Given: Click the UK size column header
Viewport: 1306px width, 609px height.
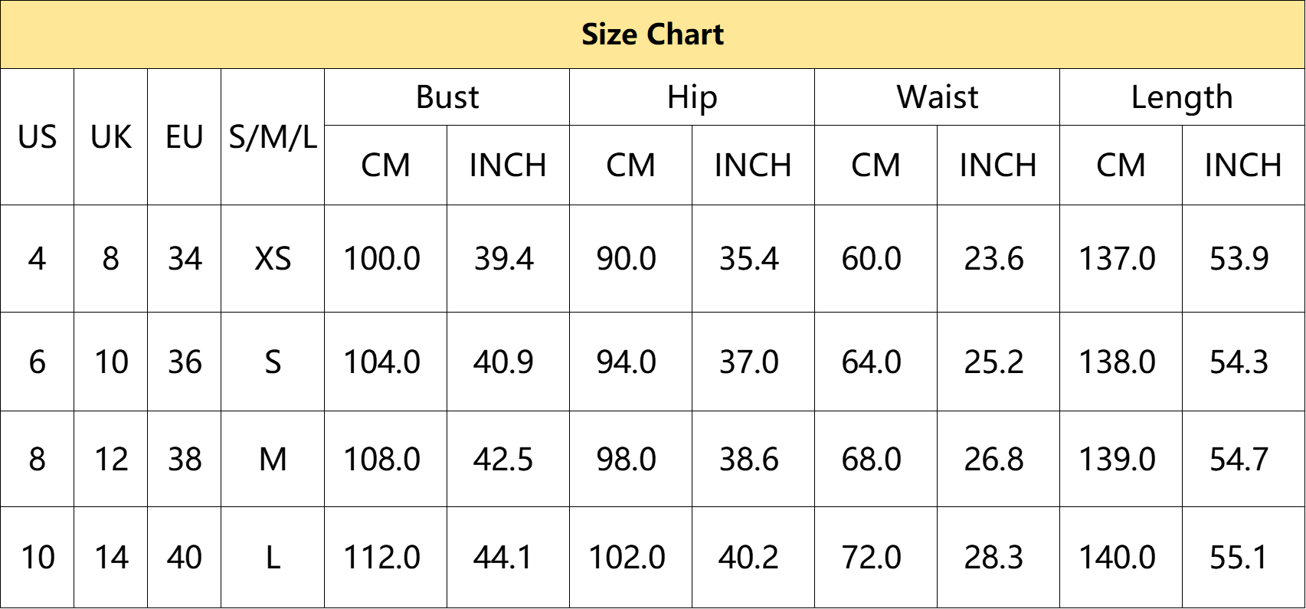Looking at the screenshot, I should pyautogui.click(x=110, y=137).
